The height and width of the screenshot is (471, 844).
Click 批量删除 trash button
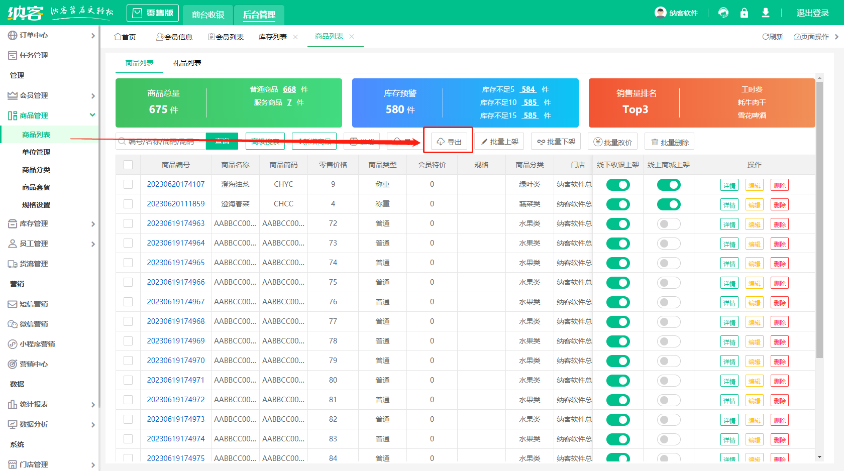[x=669, y=142]
